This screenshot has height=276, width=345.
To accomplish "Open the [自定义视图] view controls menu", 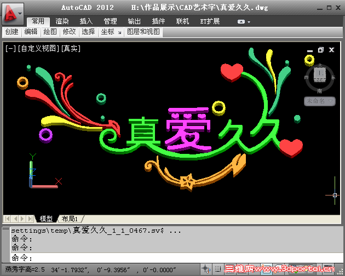I will (38, 48).
